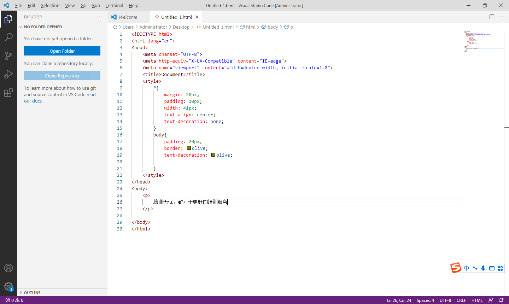Open the Extensions view
This screenshot has width=509, height=304.
click(x=8, y=92)
